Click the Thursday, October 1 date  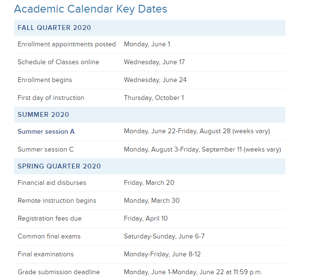coord(154,98)
